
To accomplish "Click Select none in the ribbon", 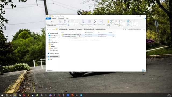I will [132, 23].
